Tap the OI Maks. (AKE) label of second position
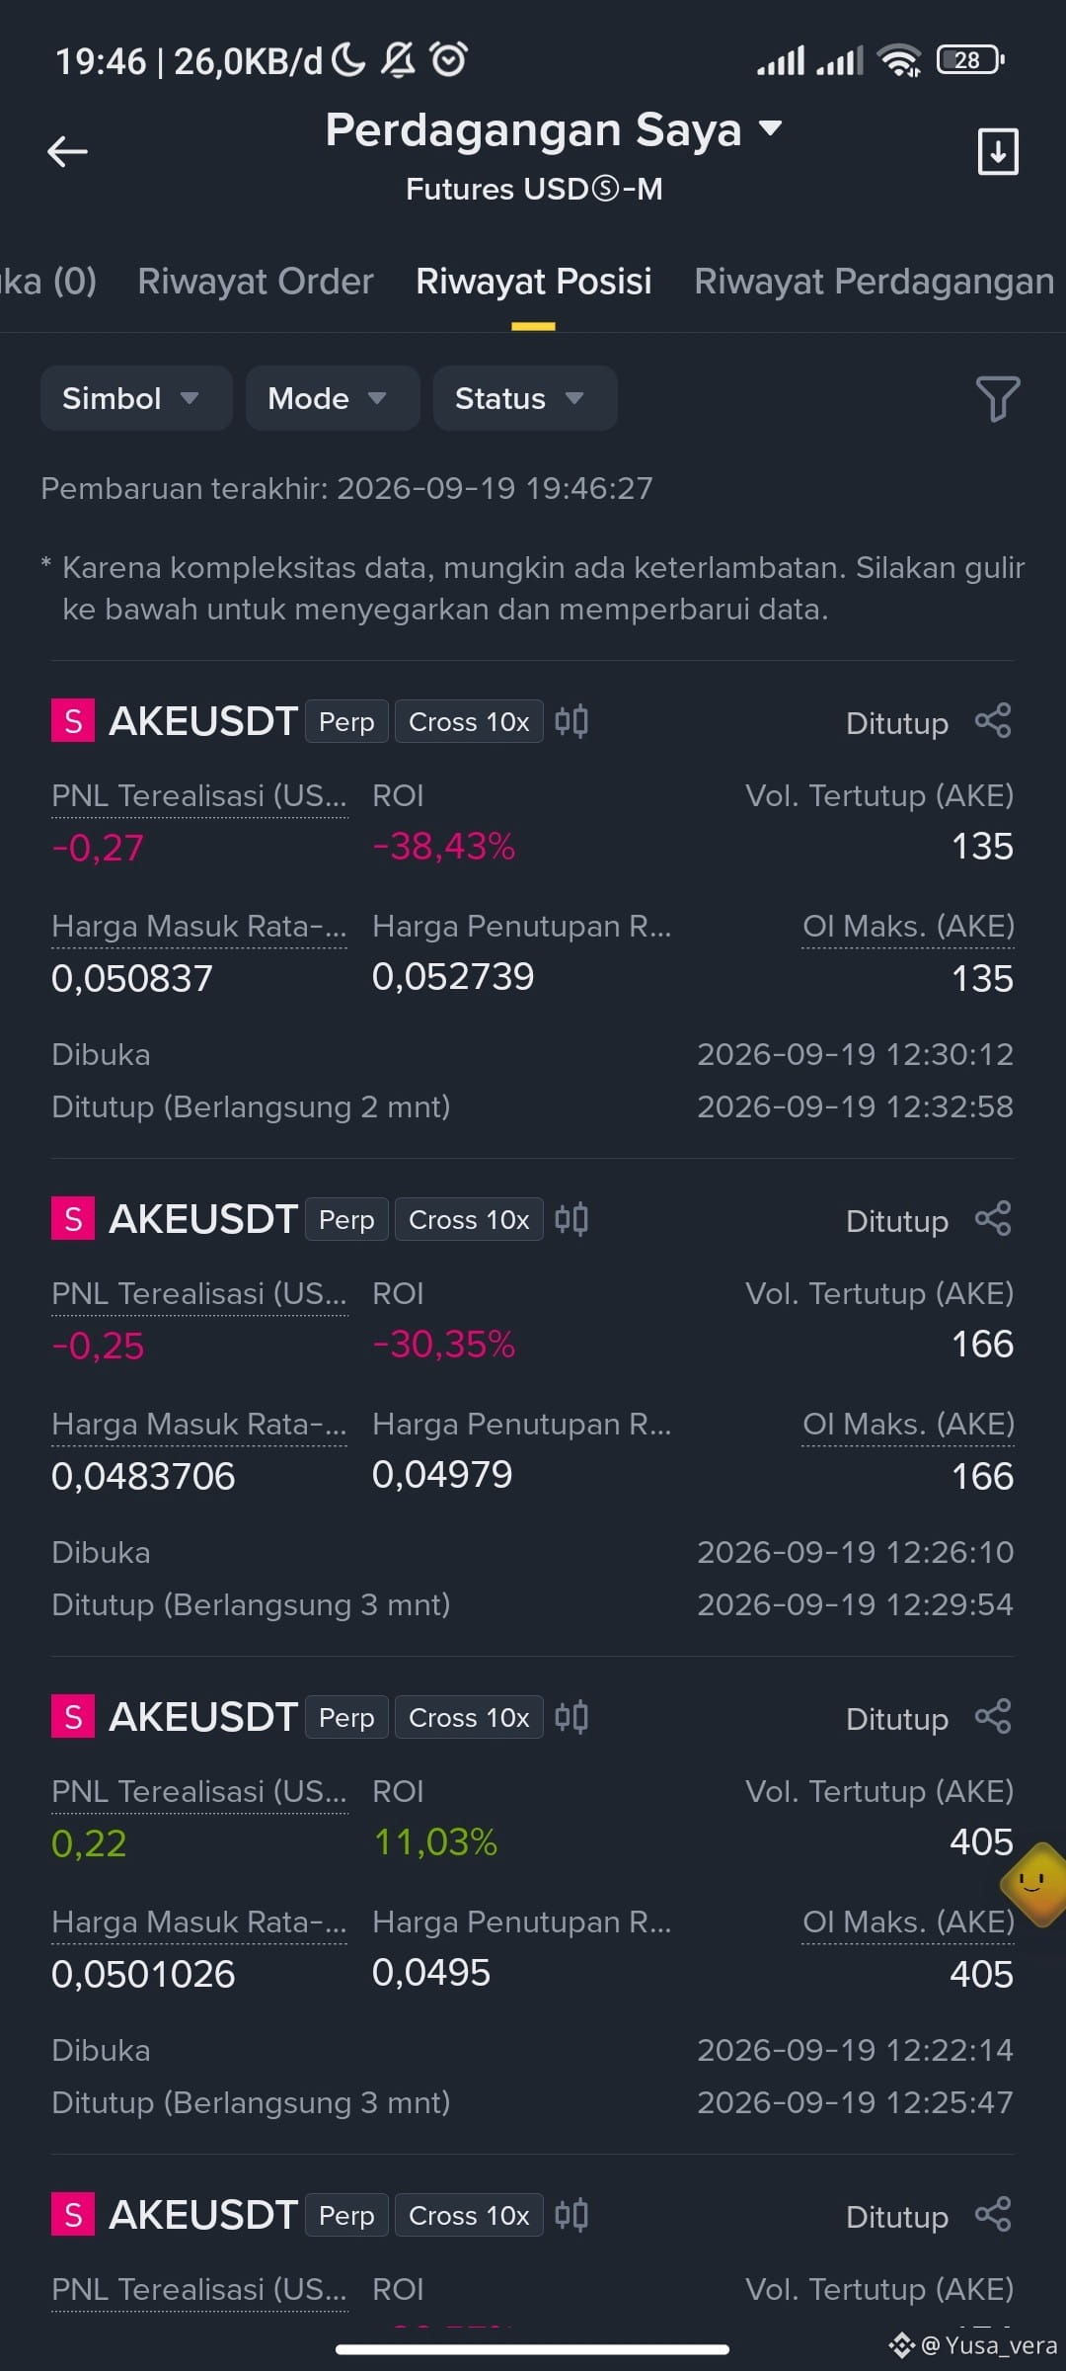The image size is (1066, 2371). click(908, 1424)
